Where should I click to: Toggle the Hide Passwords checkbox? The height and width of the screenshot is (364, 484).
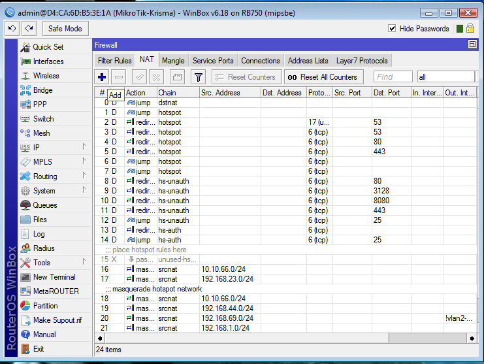(392, 28)
